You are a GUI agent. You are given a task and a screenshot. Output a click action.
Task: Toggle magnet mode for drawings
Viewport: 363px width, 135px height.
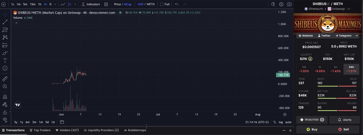(5, 97)
